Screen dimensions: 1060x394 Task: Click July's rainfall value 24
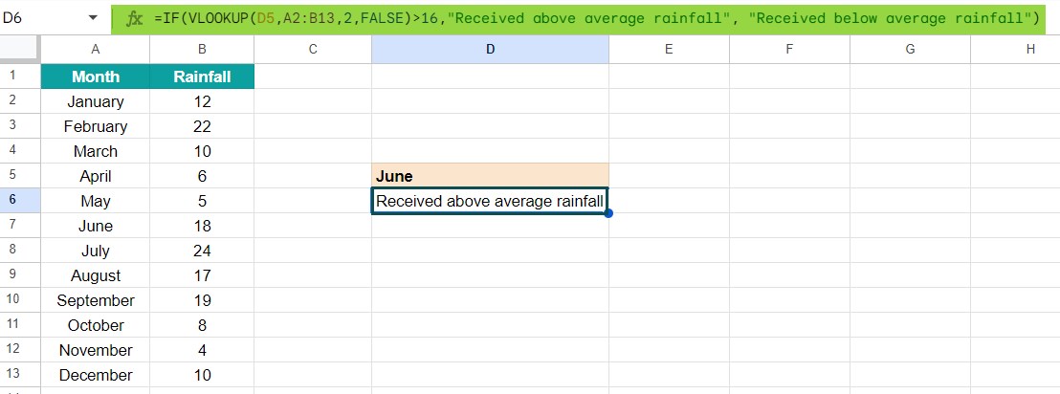pos(202,251)
